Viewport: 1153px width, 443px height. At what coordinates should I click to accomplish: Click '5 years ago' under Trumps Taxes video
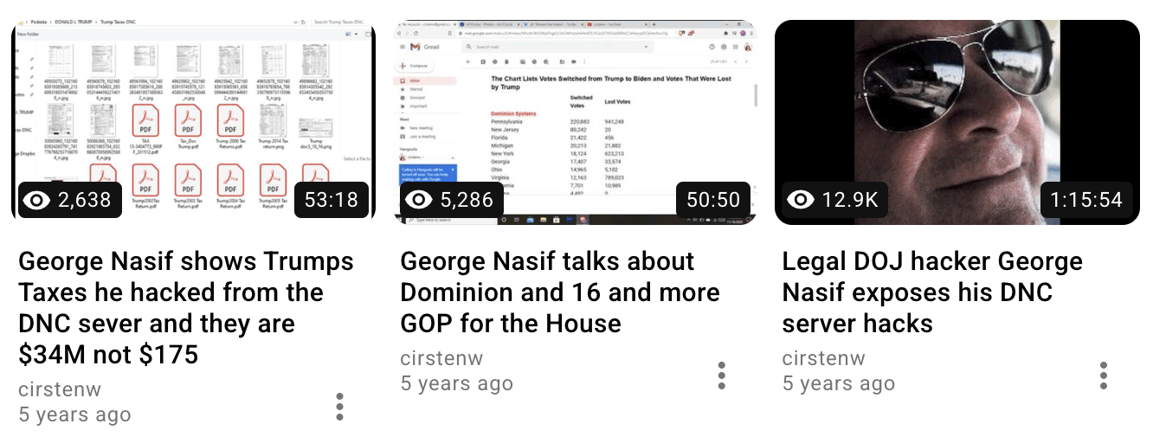(x=74, y=414)
